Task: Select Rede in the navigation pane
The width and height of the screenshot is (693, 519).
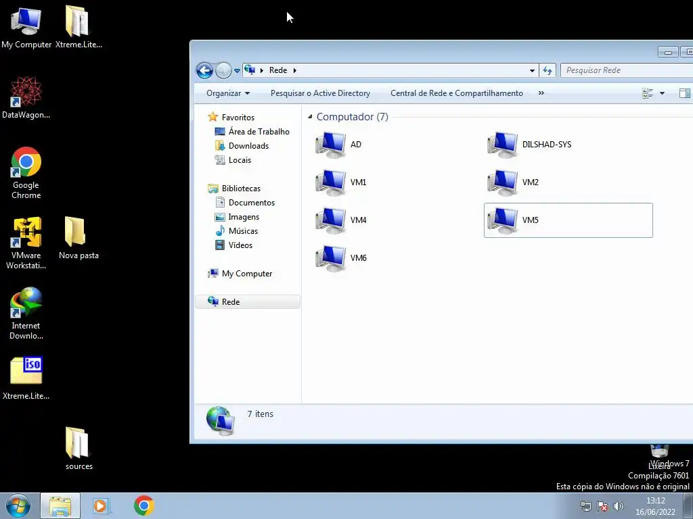Action: (248, 302)
